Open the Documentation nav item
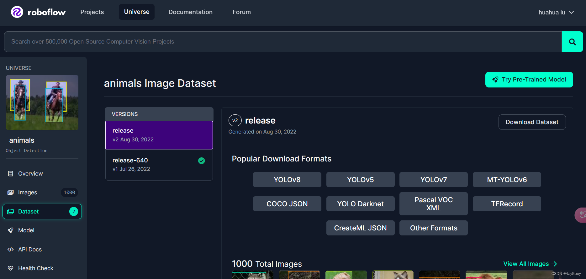 (x=191, y=12)
